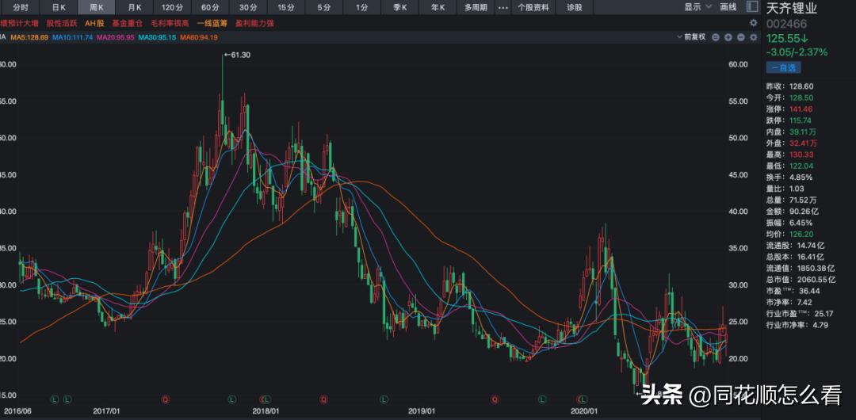Switch to the 分时 tab
This screenshot has height=420, width=856.
point(20,7)
